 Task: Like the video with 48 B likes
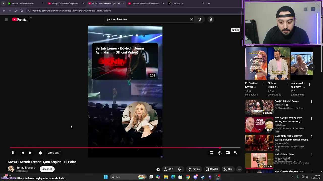tap(168, 169)
